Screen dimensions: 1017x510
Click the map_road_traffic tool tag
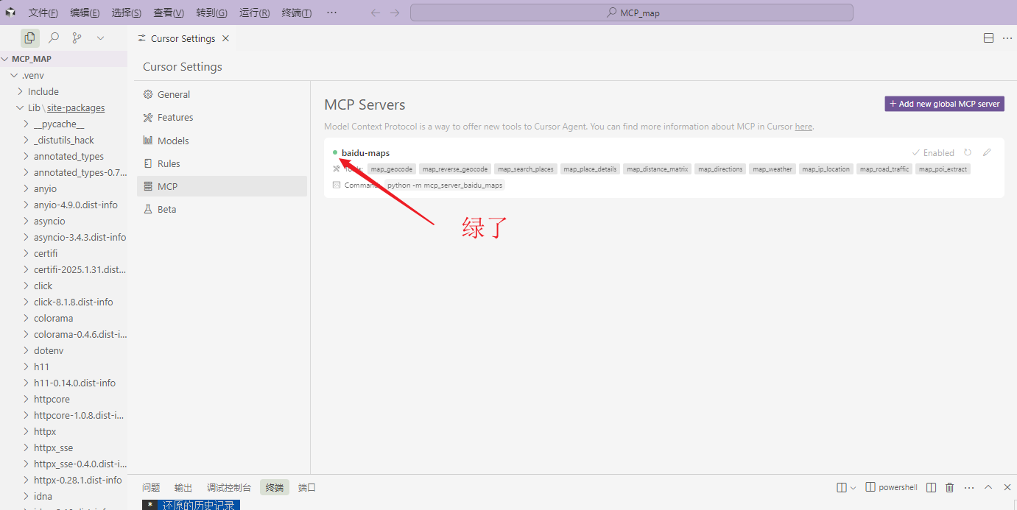pyautogui.click(x=884, y=169)
